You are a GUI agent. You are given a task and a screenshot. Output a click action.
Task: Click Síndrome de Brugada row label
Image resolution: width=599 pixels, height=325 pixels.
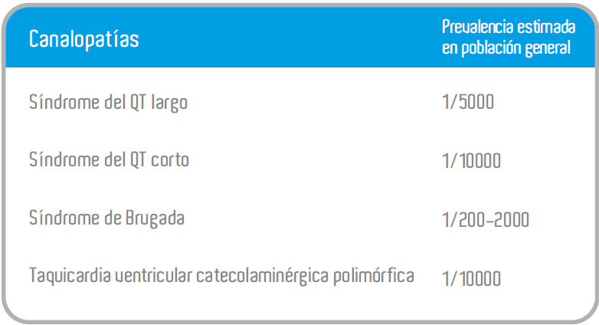point(106,218)
